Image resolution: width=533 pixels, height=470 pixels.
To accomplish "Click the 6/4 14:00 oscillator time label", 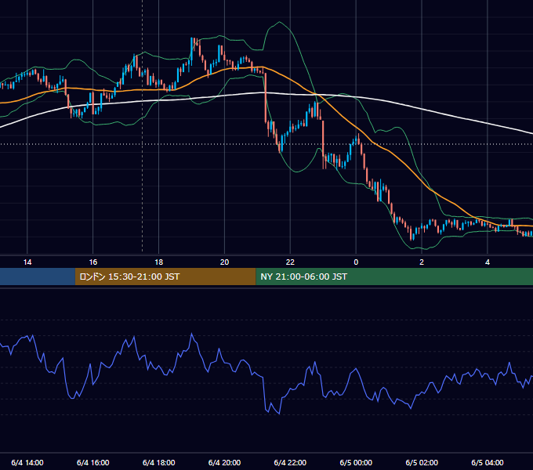I will (27, 462).
